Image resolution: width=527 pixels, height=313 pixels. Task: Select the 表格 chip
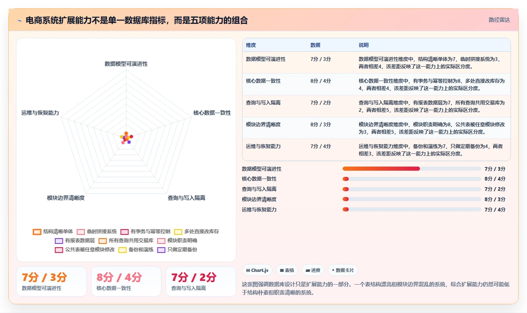287,270
